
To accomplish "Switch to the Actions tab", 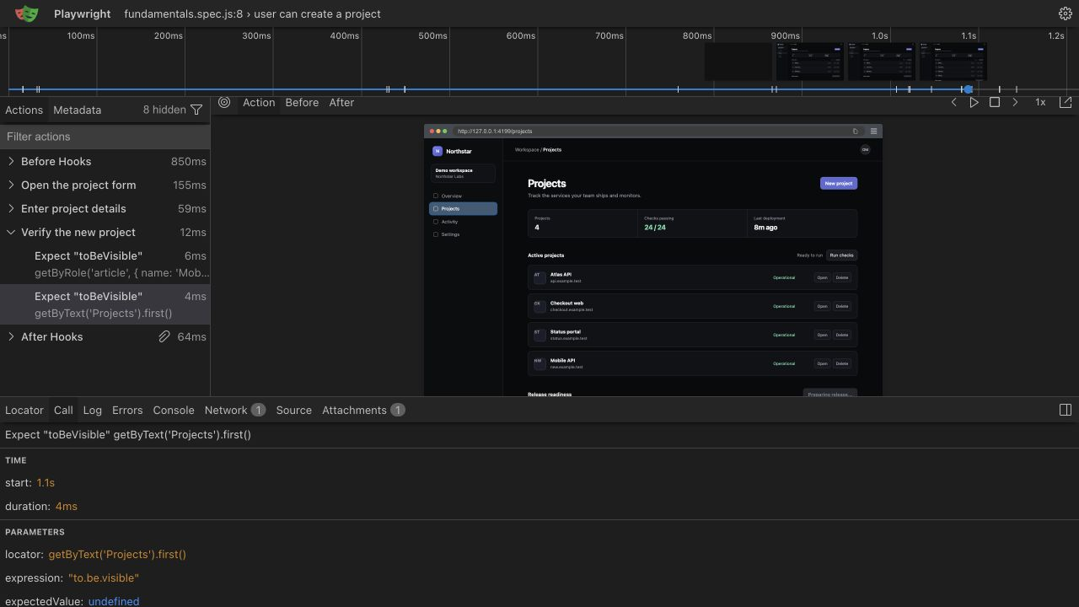I will (x=24, y=110).
